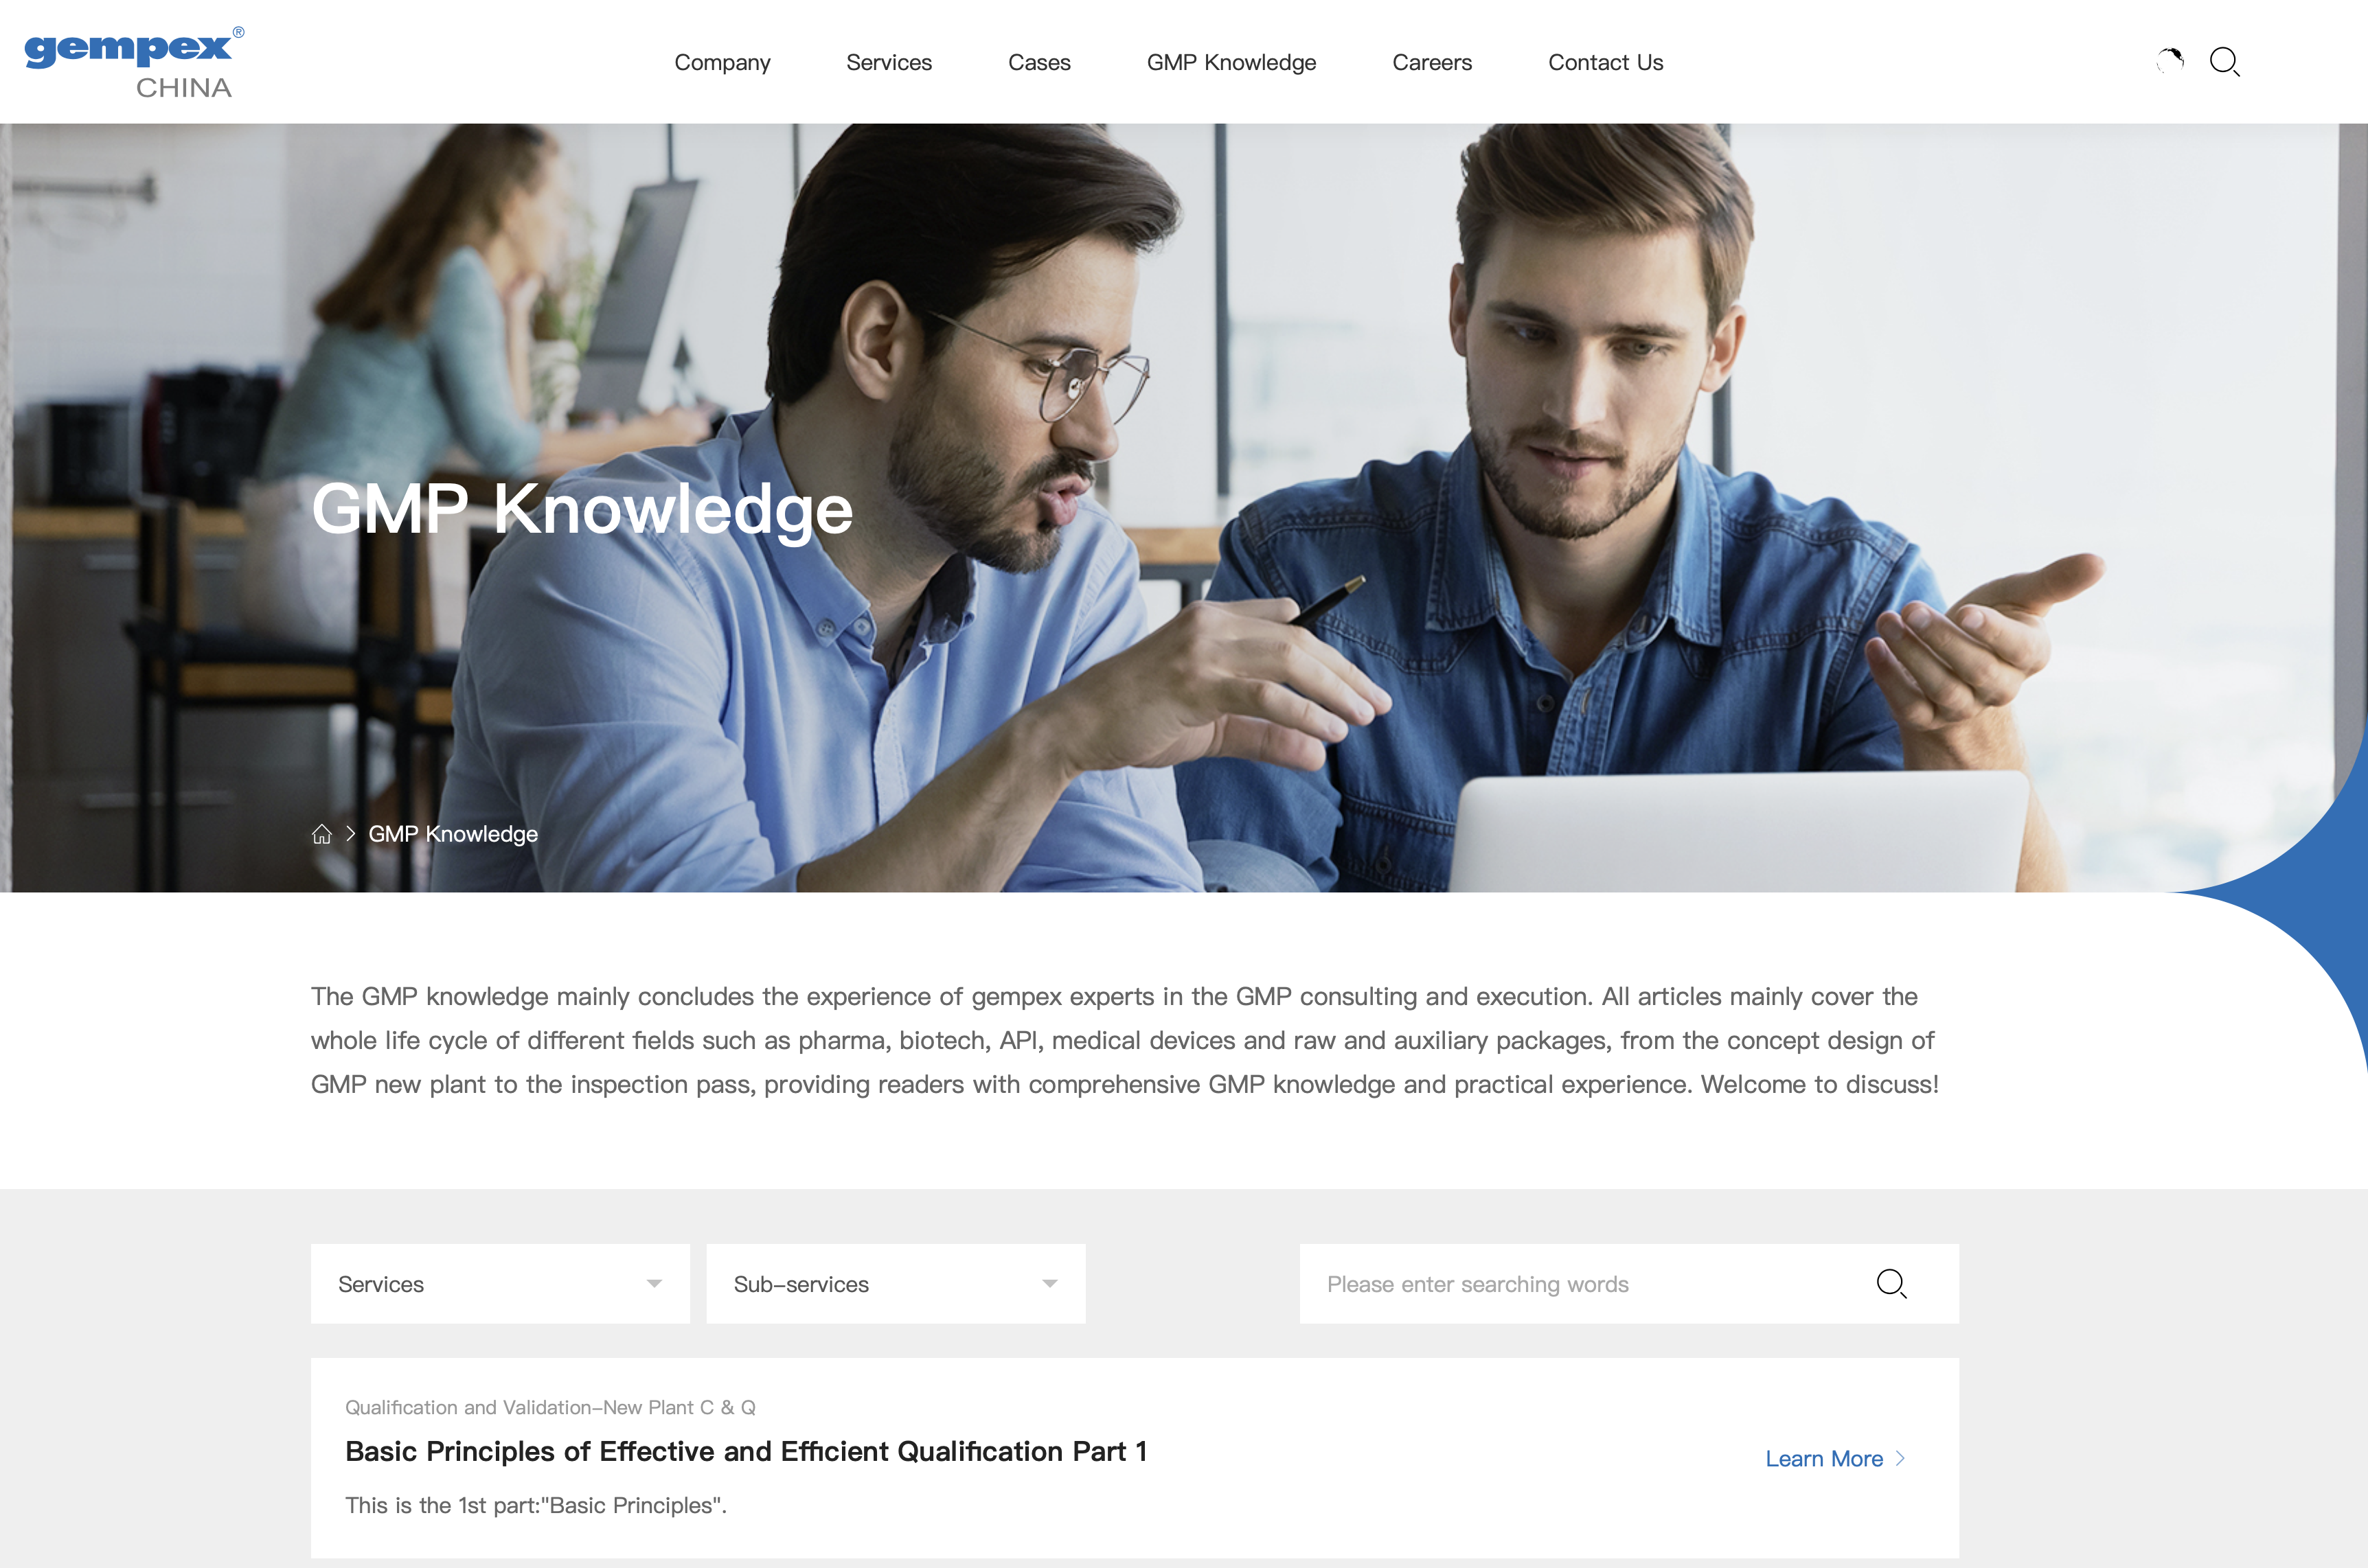Go to Cases in the top navigation
Viewport: 2368px width, 1568px height.
1038,62
